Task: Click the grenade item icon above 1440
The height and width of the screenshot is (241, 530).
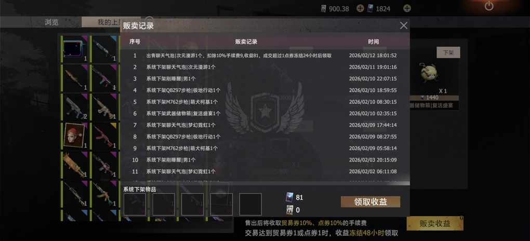Action: [x=430, y=72]
